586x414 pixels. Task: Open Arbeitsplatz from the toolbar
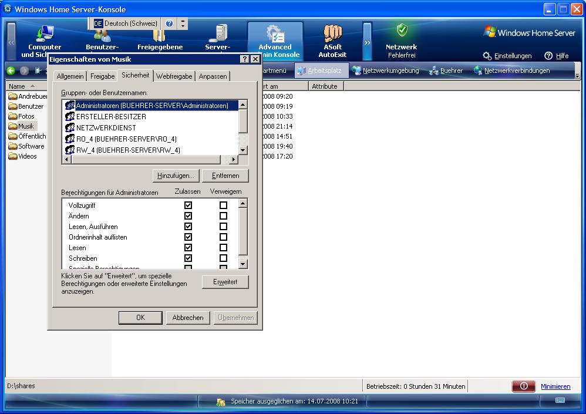(x=322, y=70)
